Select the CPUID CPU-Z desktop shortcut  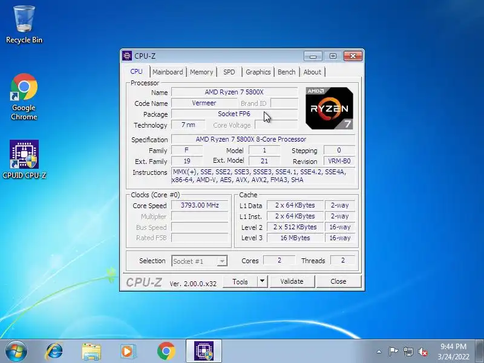(24, 160)
